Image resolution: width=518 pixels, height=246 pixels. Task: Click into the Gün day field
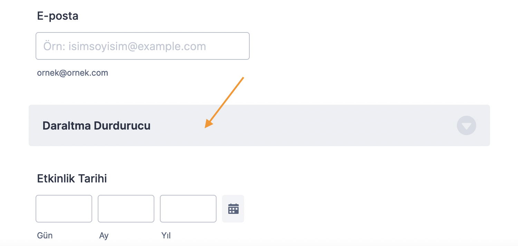64,209
